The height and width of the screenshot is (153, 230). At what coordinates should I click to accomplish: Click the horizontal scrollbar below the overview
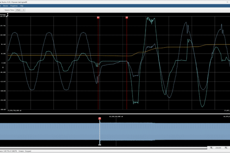click(103, 148)
